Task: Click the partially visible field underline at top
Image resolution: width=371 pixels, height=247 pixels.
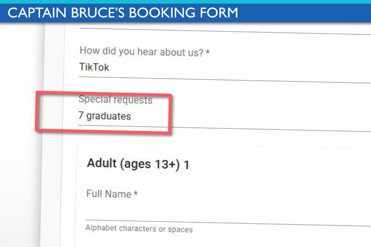Action: 223,31
